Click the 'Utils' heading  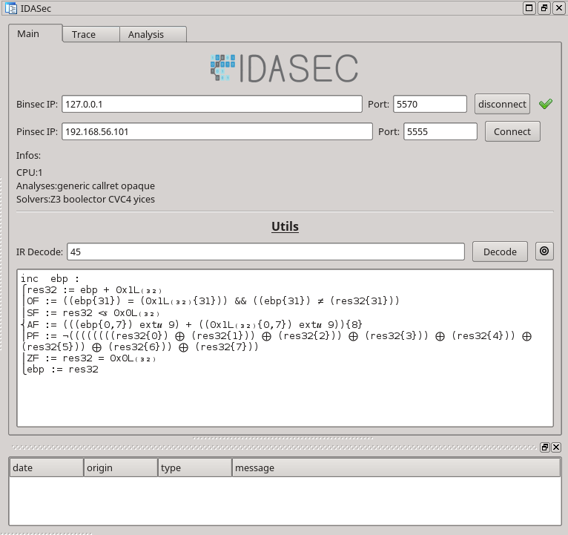(285, 226)
